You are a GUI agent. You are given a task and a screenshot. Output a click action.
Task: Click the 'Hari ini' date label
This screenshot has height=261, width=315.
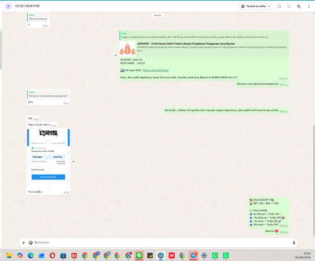(x=157, y=15)
